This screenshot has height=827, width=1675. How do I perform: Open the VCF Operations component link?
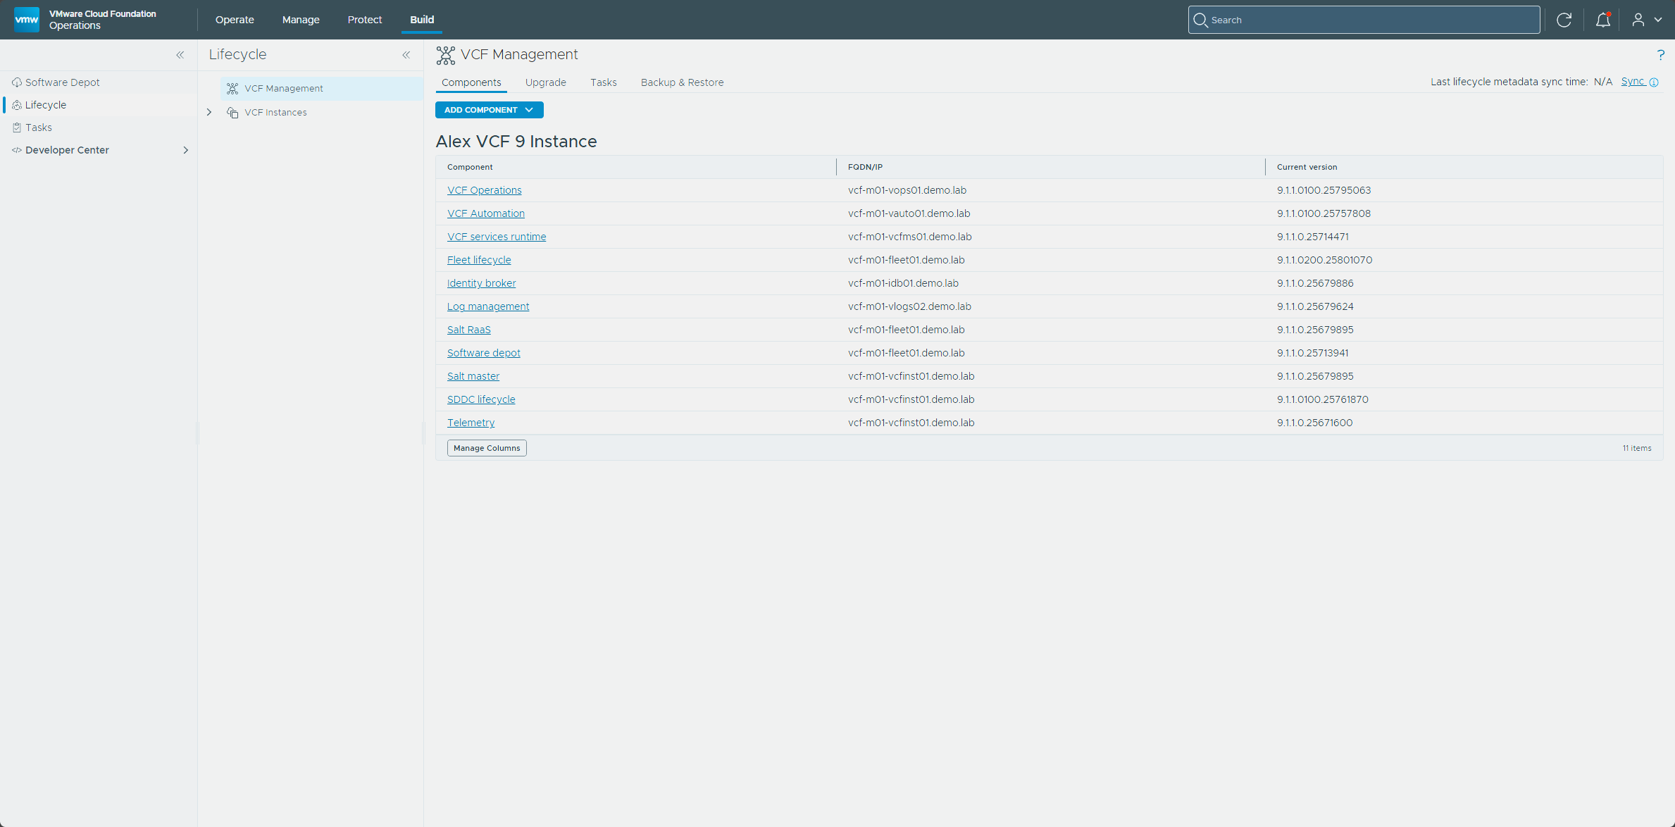coord(484,190)
